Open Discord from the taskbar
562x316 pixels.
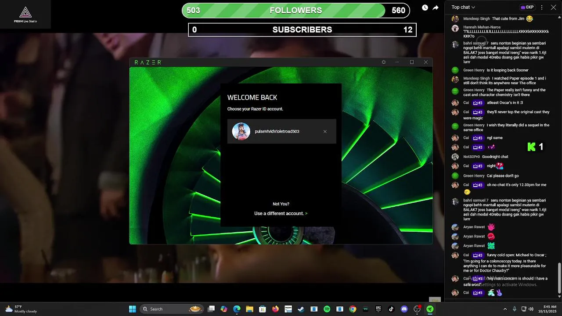click(404, 309)
